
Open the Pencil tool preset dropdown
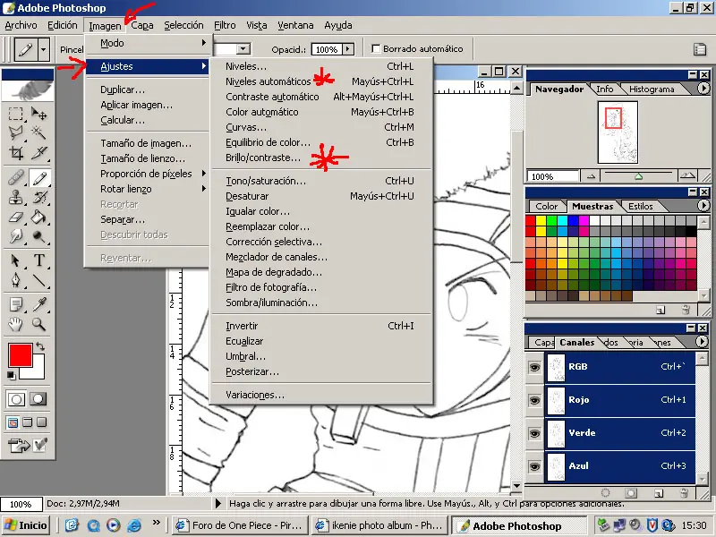click(x=44, y=48)
